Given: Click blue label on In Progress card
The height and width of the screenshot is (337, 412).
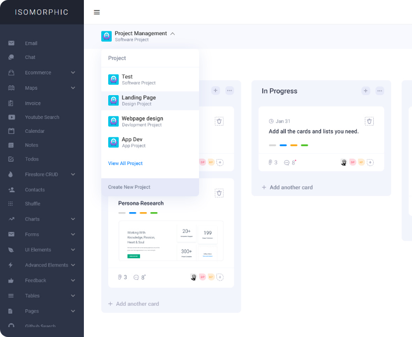Looking at the screenshot, I should pos(283,145).
